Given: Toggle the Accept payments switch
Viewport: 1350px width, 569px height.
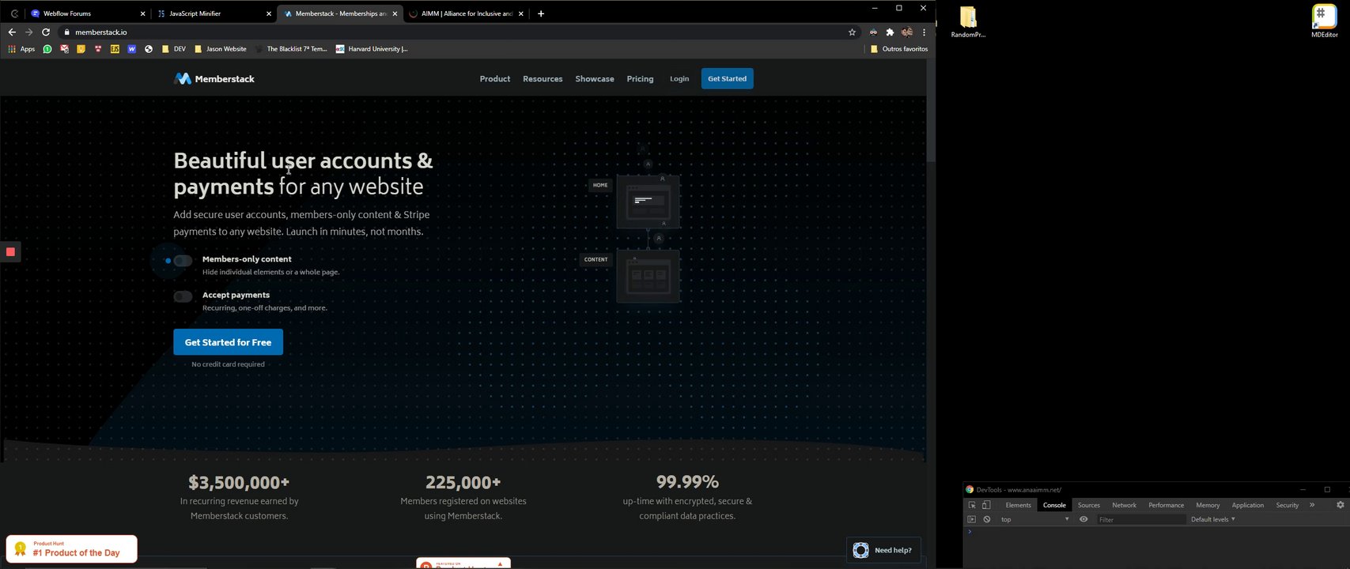Looking at the screenshot, I should pos(183,296).
